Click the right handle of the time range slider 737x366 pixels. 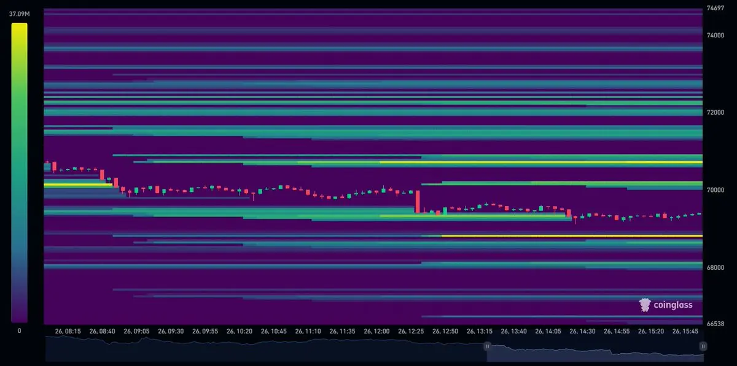(x=704, y=346)
